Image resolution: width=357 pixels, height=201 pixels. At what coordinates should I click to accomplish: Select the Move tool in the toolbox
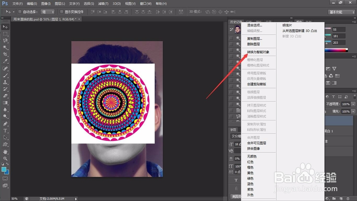pyautogui.click(x=5, y=27)
